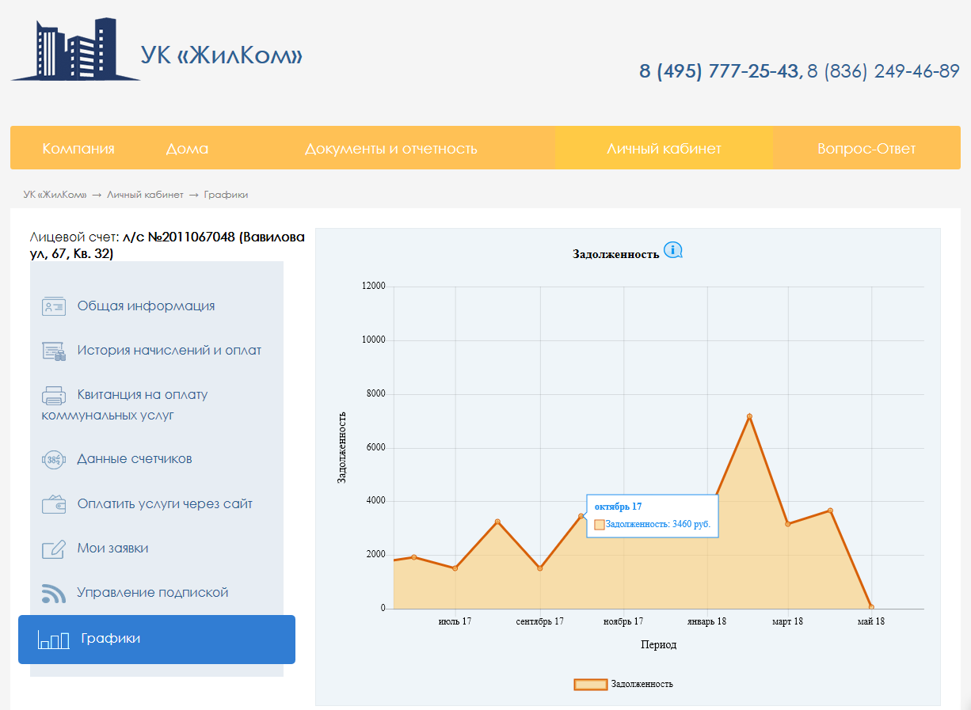
Task: Click the info bubble icon beside Задолженность title
Action: (673, 250)
